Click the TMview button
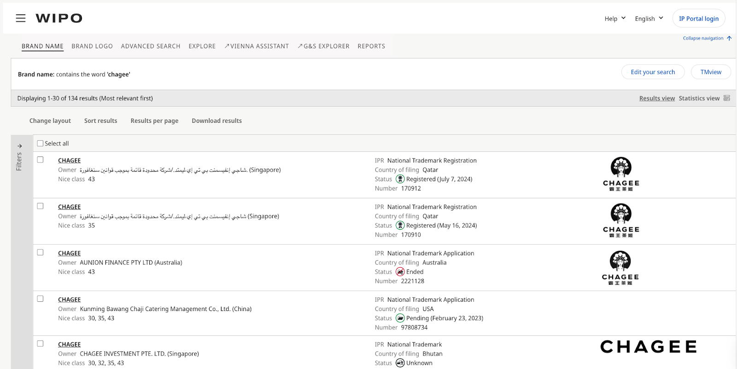This screenshot has height=369, width=737. tap(711, 72)
